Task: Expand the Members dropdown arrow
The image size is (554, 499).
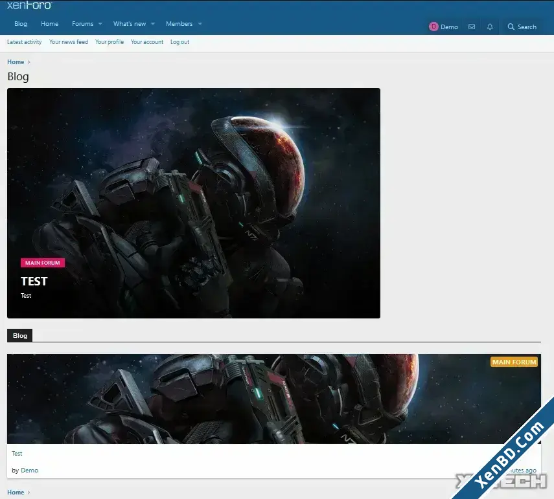Action: click(200, 24)
